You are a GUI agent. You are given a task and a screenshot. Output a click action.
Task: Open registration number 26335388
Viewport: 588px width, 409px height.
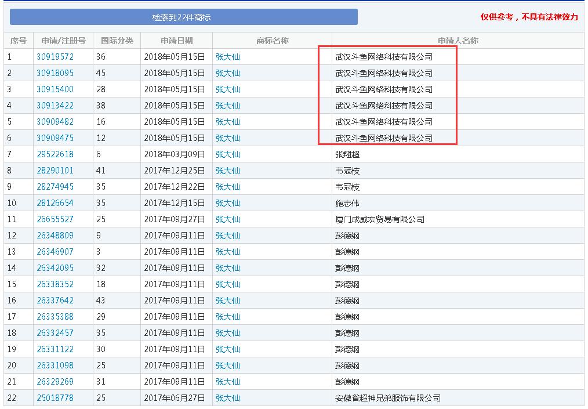click(x=55, y=317)
